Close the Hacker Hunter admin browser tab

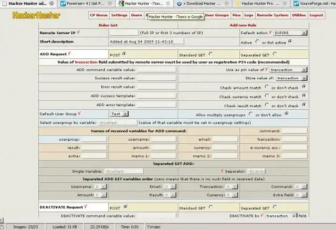tap(51, 3)
